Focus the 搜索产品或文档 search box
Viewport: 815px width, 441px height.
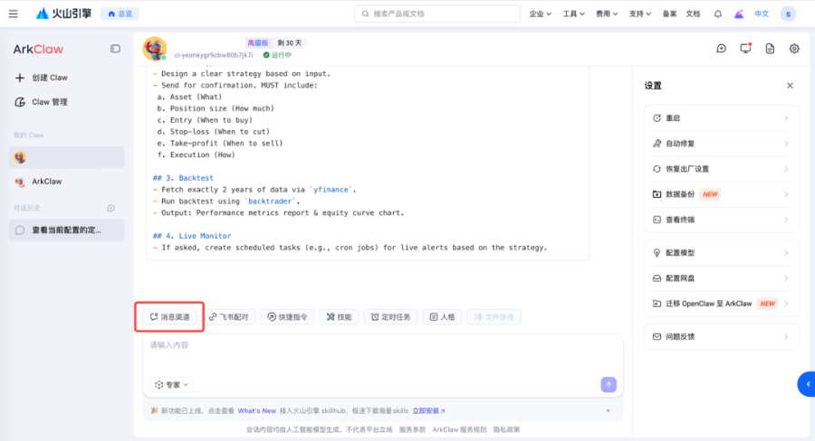(437, 14)
